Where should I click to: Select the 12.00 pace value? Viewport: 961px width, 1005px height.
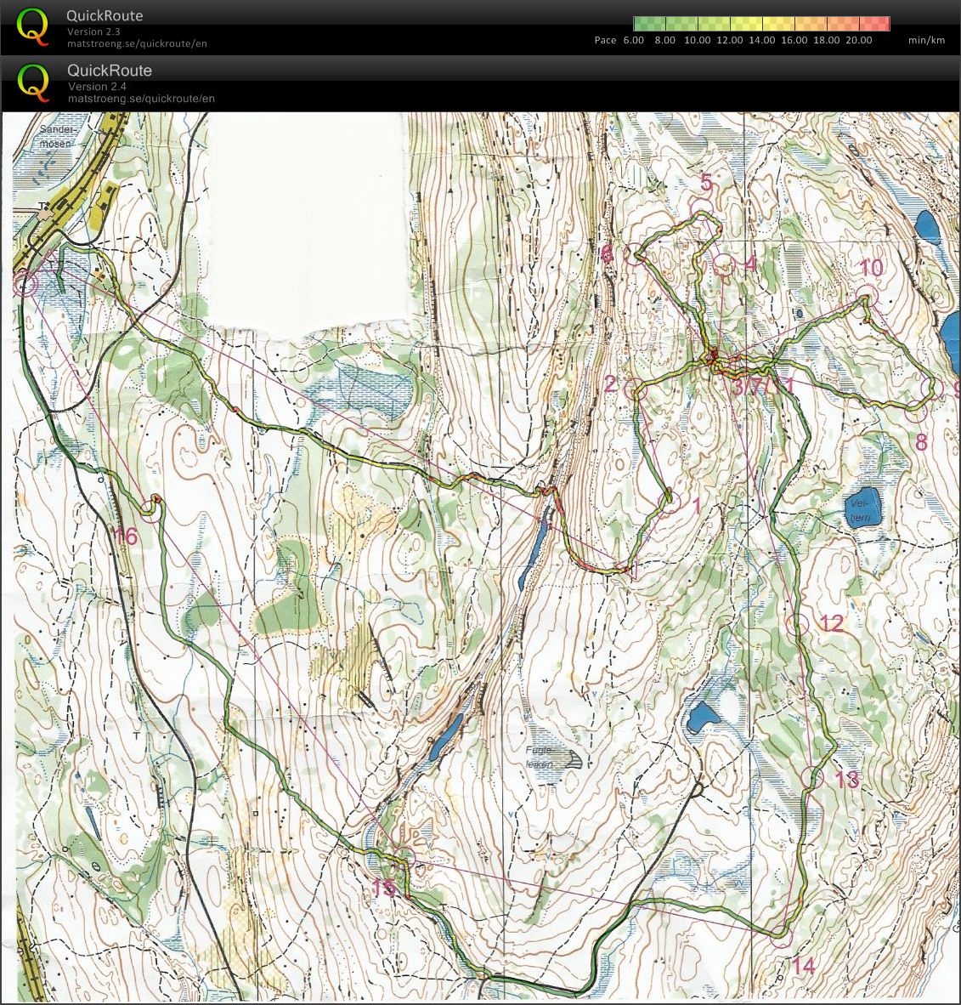[x=729, y=40]
